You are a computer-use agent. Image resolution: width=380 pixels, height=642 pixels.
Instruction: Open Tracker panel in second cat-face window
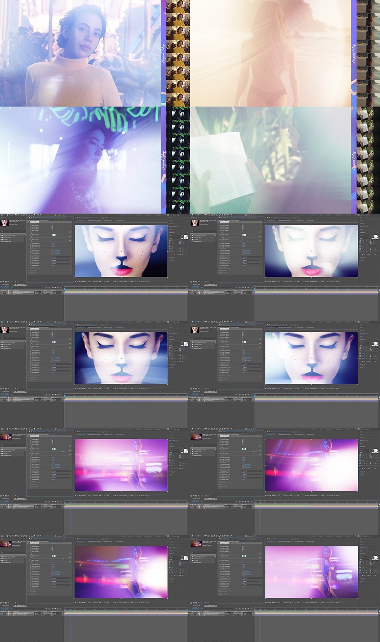(361, 261)
